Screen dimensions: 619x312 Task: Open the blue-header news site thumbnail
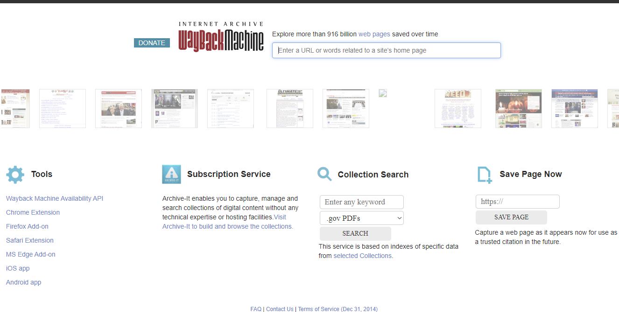[x=575, y=109]
